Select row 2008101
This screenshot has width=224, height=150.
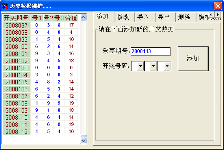40,54
